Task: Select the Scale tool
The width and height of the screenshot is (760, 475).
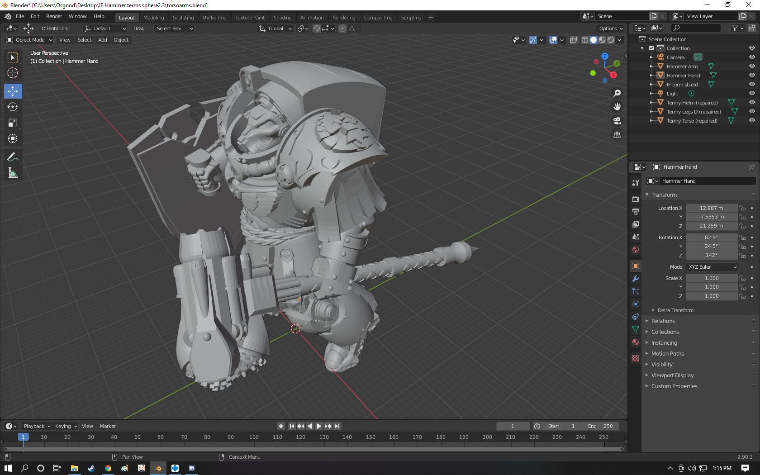Action: coord(13,123)
